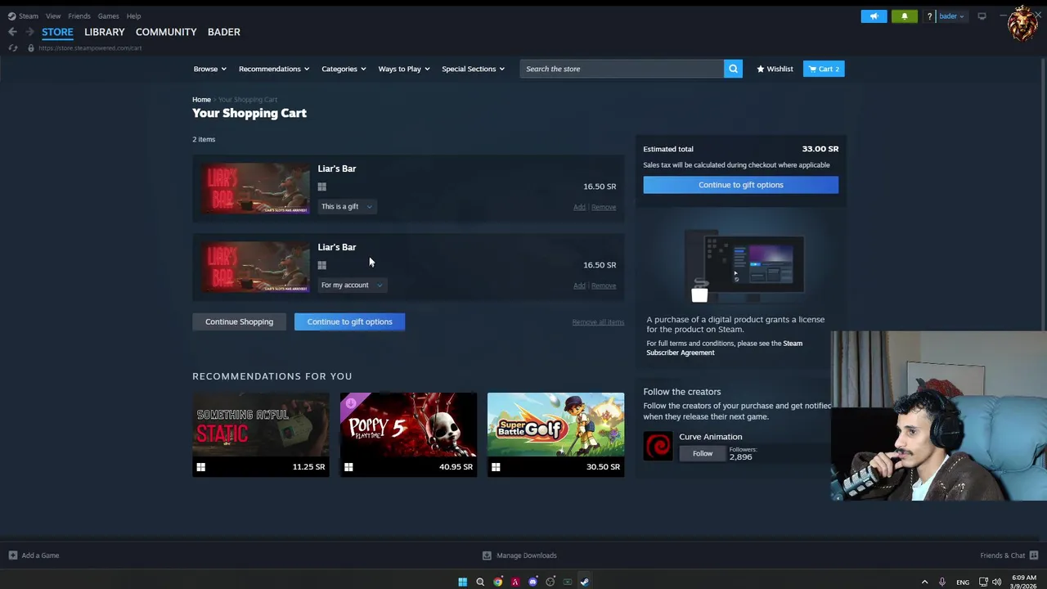Open the Windows Start menu

point(462,582)
